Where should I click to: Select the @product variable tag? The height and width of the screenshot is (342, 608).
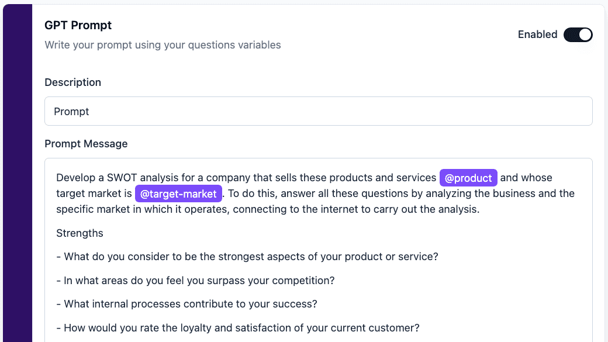click(468, 178)
